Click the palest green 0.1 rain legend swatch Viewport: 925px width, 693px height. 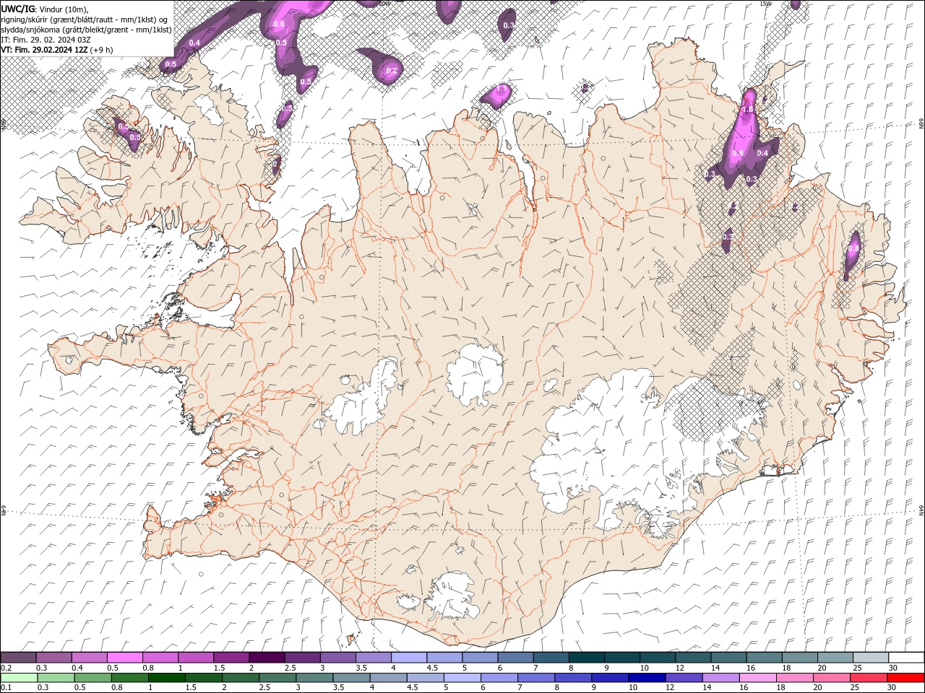19,679
